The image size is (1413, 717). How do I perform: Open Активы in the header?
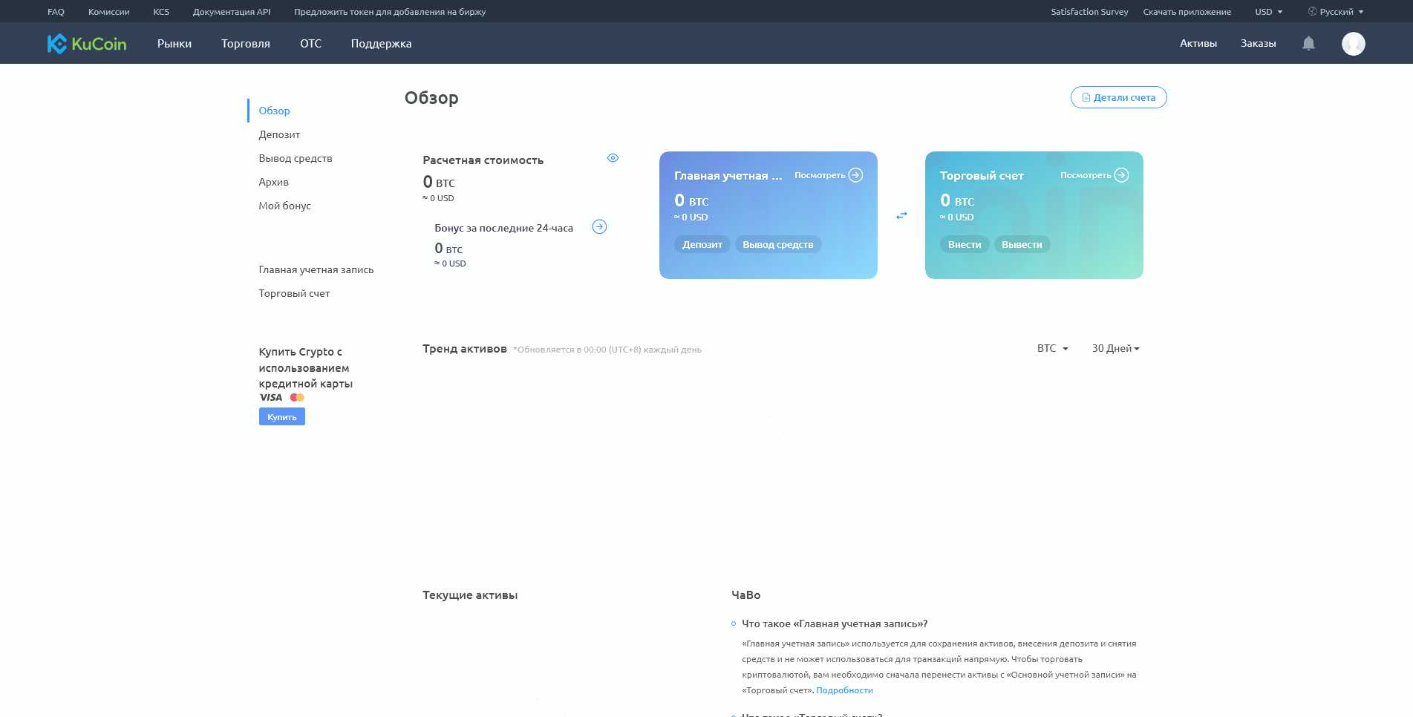[1198, 44]
